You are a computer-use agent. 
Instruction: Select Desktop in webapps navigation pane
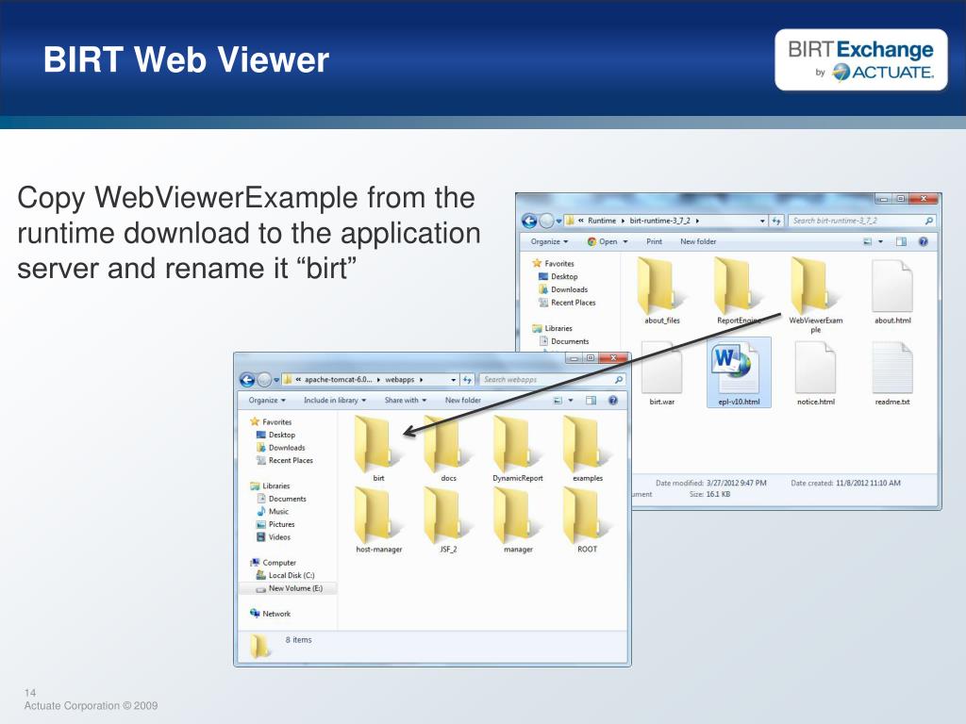[x=276, y=435]
